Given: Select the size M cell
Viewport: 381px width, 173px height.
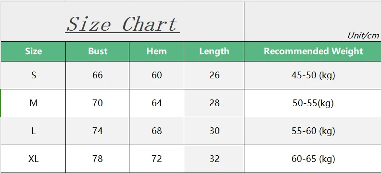Looking at the screenshot, I should (x=33, y=103).
